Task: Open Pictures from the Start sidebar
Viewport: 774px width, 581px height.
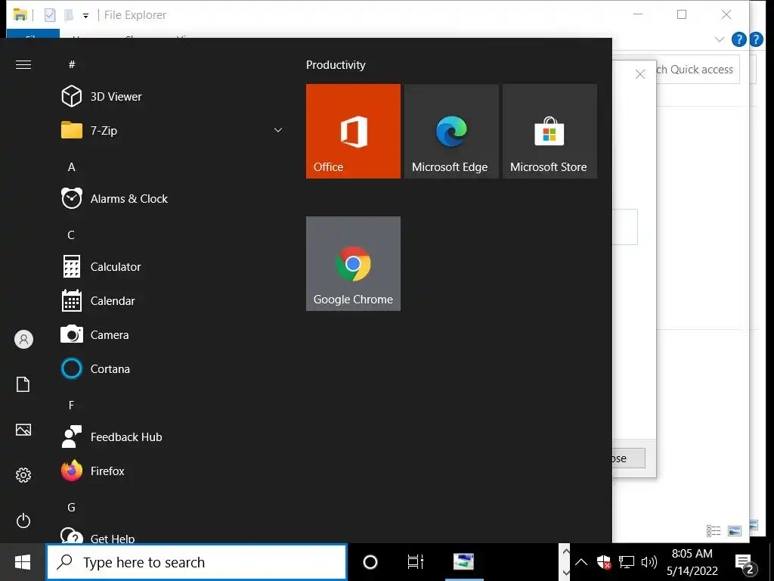Action: [x=23, y=430]
